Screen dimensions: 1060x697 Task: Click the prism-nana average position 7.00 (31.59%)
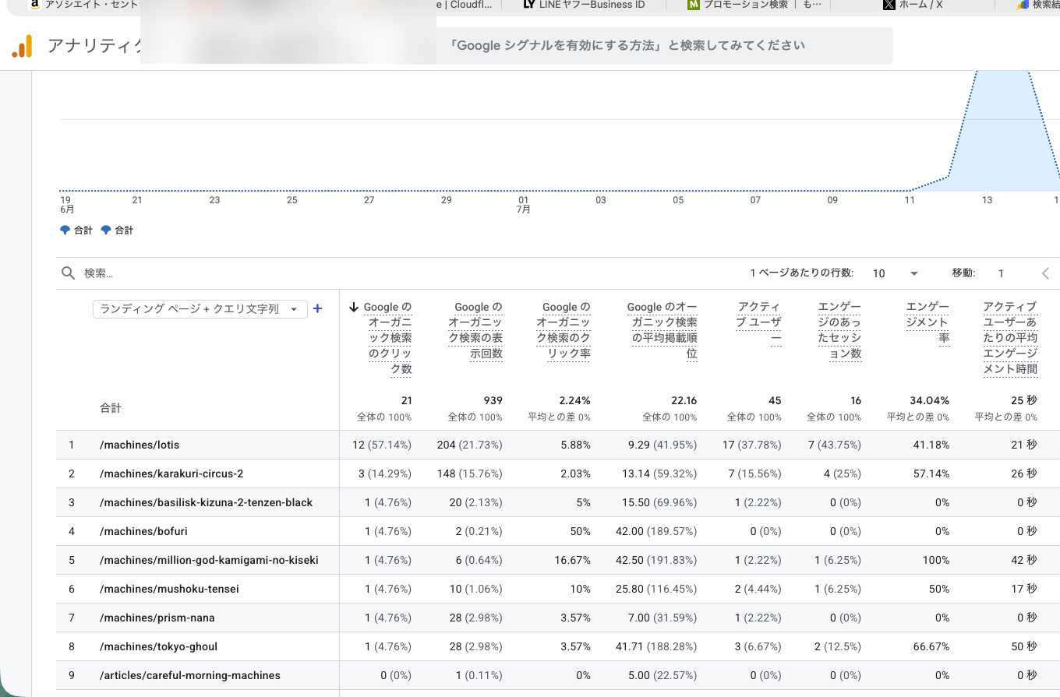coord(662,618)
